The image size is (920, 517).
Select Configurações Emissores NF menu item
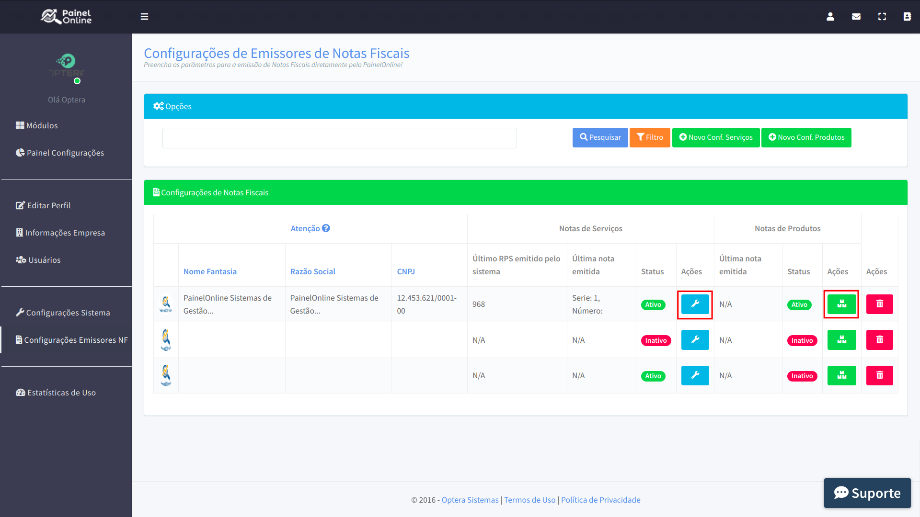[72, 340]
